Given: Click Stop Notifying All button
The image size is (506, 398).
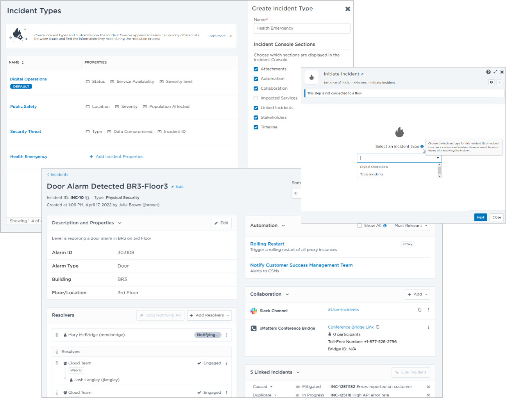Looking at the screenshot, I should pos(161,315).
